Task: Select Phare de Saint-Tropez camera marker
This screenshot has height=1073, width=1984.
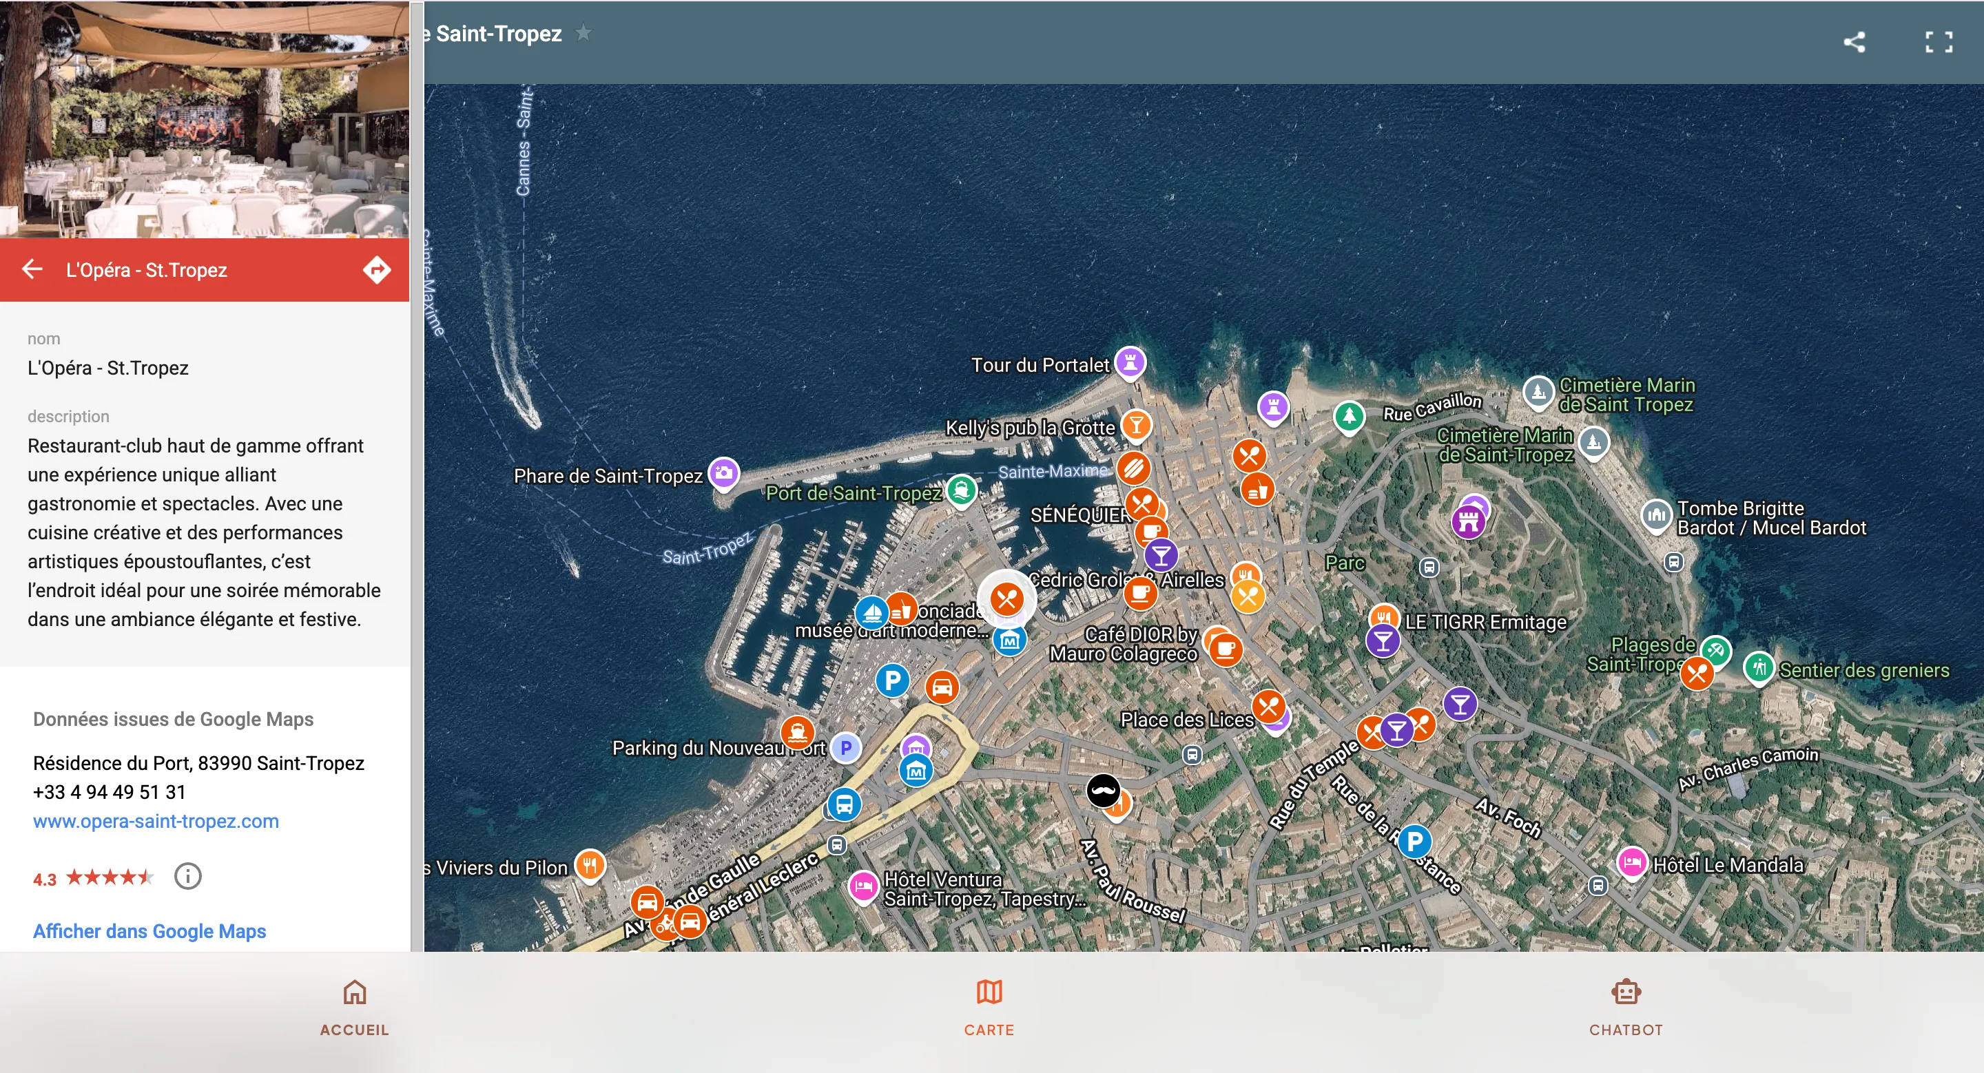Action: 723,473
